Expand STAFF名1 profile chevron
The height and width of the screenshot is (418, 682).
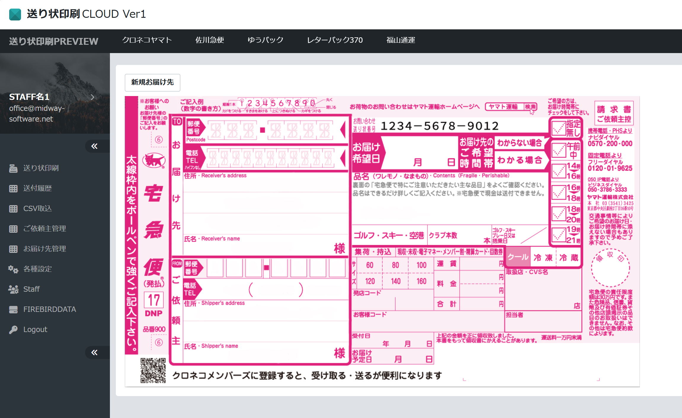pos(92,97)
